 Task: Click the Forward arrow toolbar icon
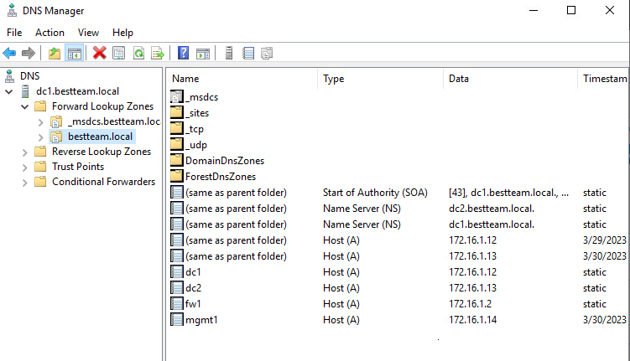(29, 53)
